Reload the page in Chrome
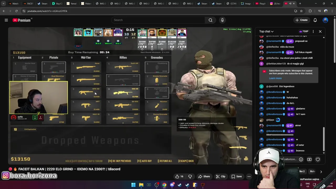This screenshot has width=336, height=189. (16, 11)
